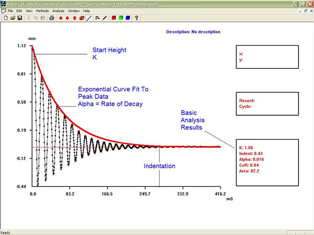
Task: Click the red square toolbar button
Action: (x=113, y=18)
